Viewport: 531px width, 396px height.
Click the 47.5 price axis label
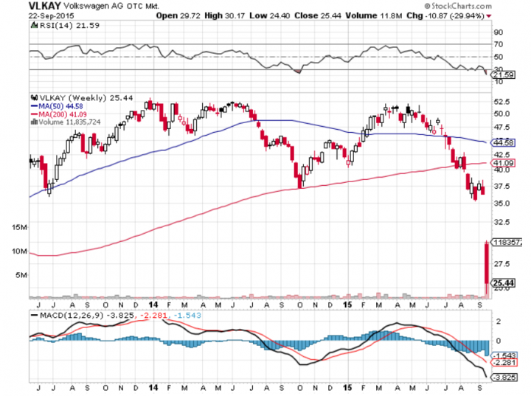tap(502, 128)
